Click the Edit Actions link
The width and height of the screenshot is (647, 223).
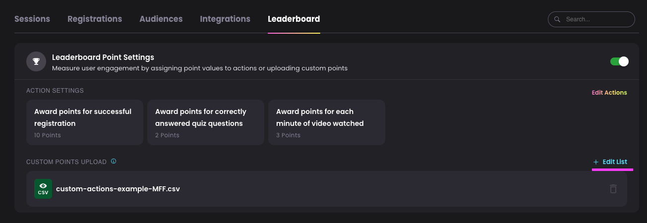pos(609,93)
